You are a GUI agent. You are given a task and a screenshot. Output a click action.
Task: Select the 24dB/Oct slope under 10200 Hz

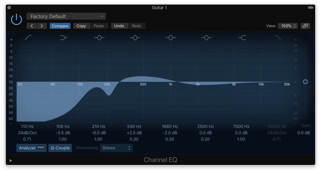click(277, 133)
